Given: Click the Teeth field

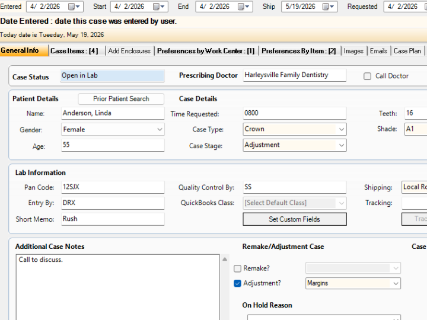Looking at the screenshot, I should point(416,113).
